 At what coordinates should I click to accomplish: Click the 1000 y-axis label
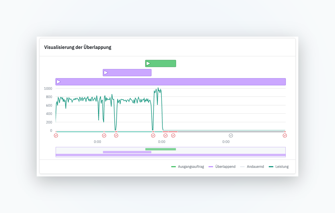coord(48,88)
